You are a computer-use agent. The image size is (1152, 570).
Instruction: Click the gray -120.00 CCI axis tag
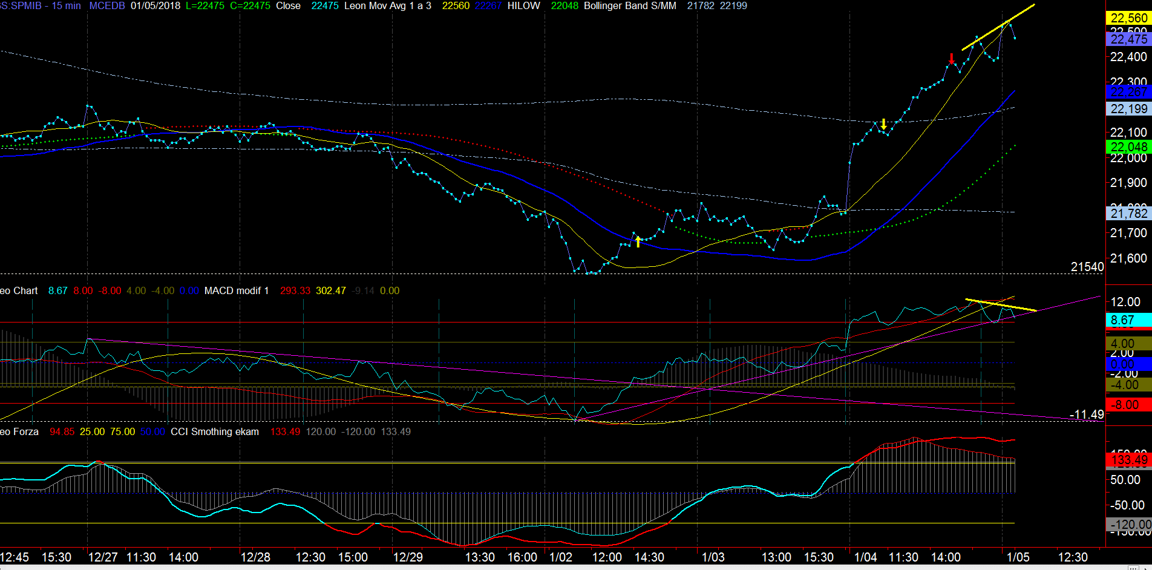pos(1128,525)
